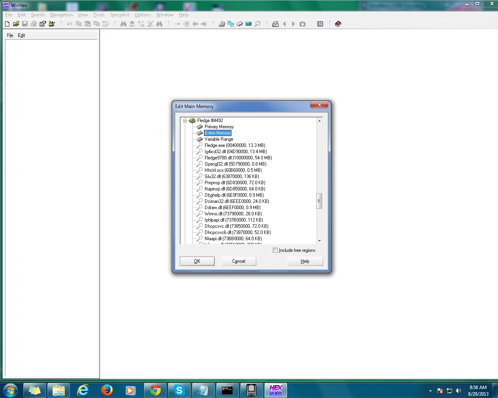
Task: Click the Go To Offset arrow icon
Action: pyautogui.click(x=177, y=24)
